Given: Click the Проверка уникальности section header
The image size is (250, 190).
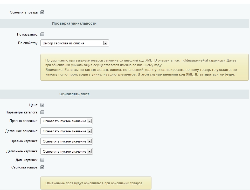Looking at the screenshot, I should click(74, 23).
